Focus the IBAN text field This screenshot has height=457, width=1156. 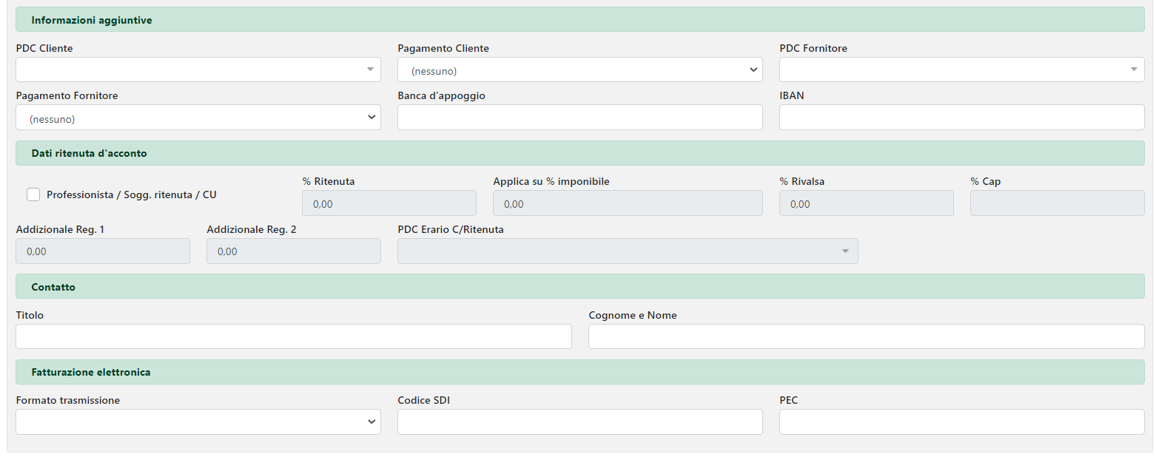[961, 117]
